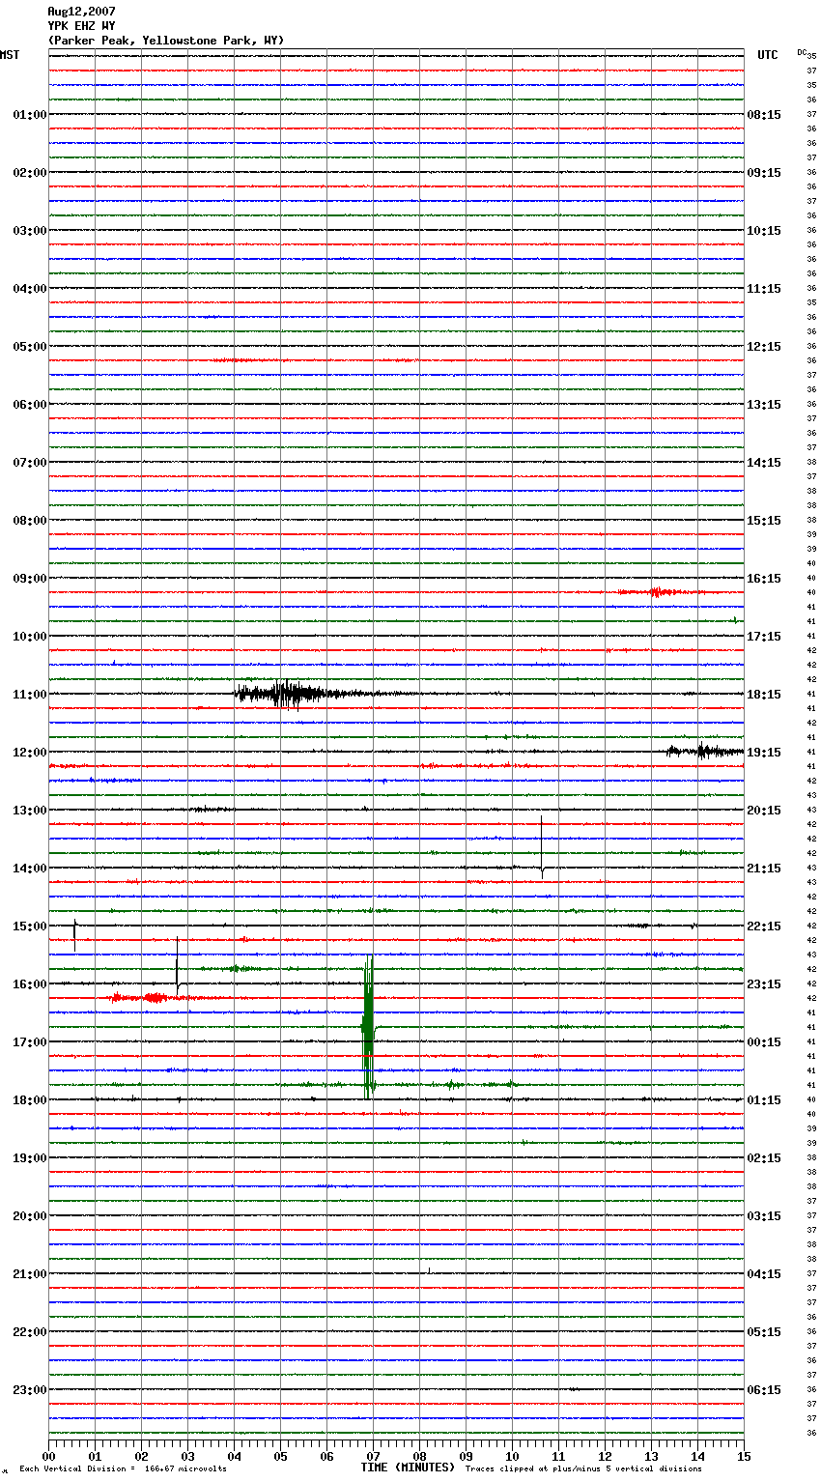Screen dimensions: 821x1482
Task: Click the black spike near minute 10.6 at 13:45
Action: pos(542,847)
